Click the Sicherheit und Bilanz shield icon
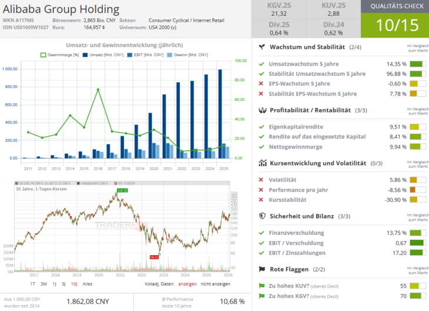The width and height of the screenshot is (429, 311). [262, 215]
